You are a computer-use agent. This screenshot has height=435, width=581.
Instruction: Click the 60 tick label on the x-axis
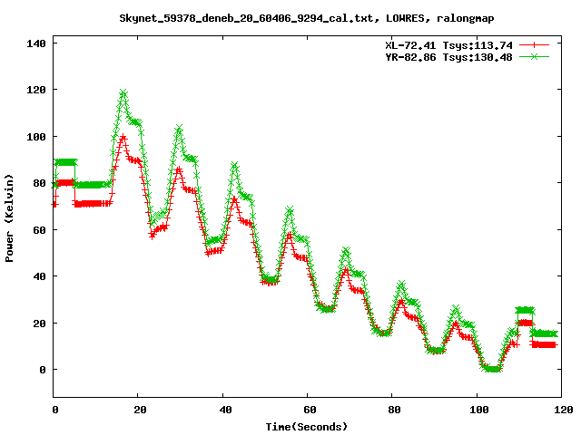tap(310, 410)
